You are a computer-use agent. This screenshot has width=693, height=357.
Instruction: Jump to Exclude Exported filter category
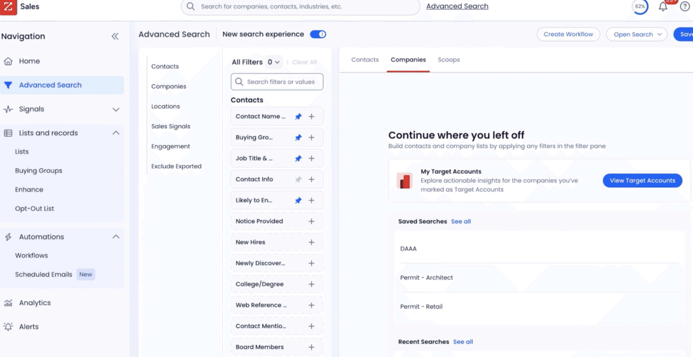point(176,166)
